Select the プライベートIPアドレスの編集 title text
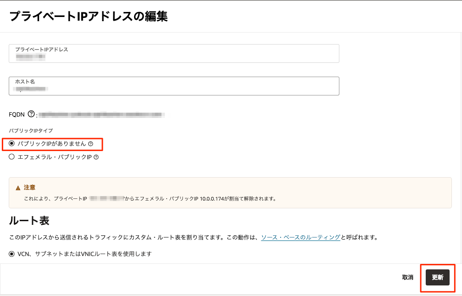The height and width of the screenshot is (296, 462). tap(88, 16)
